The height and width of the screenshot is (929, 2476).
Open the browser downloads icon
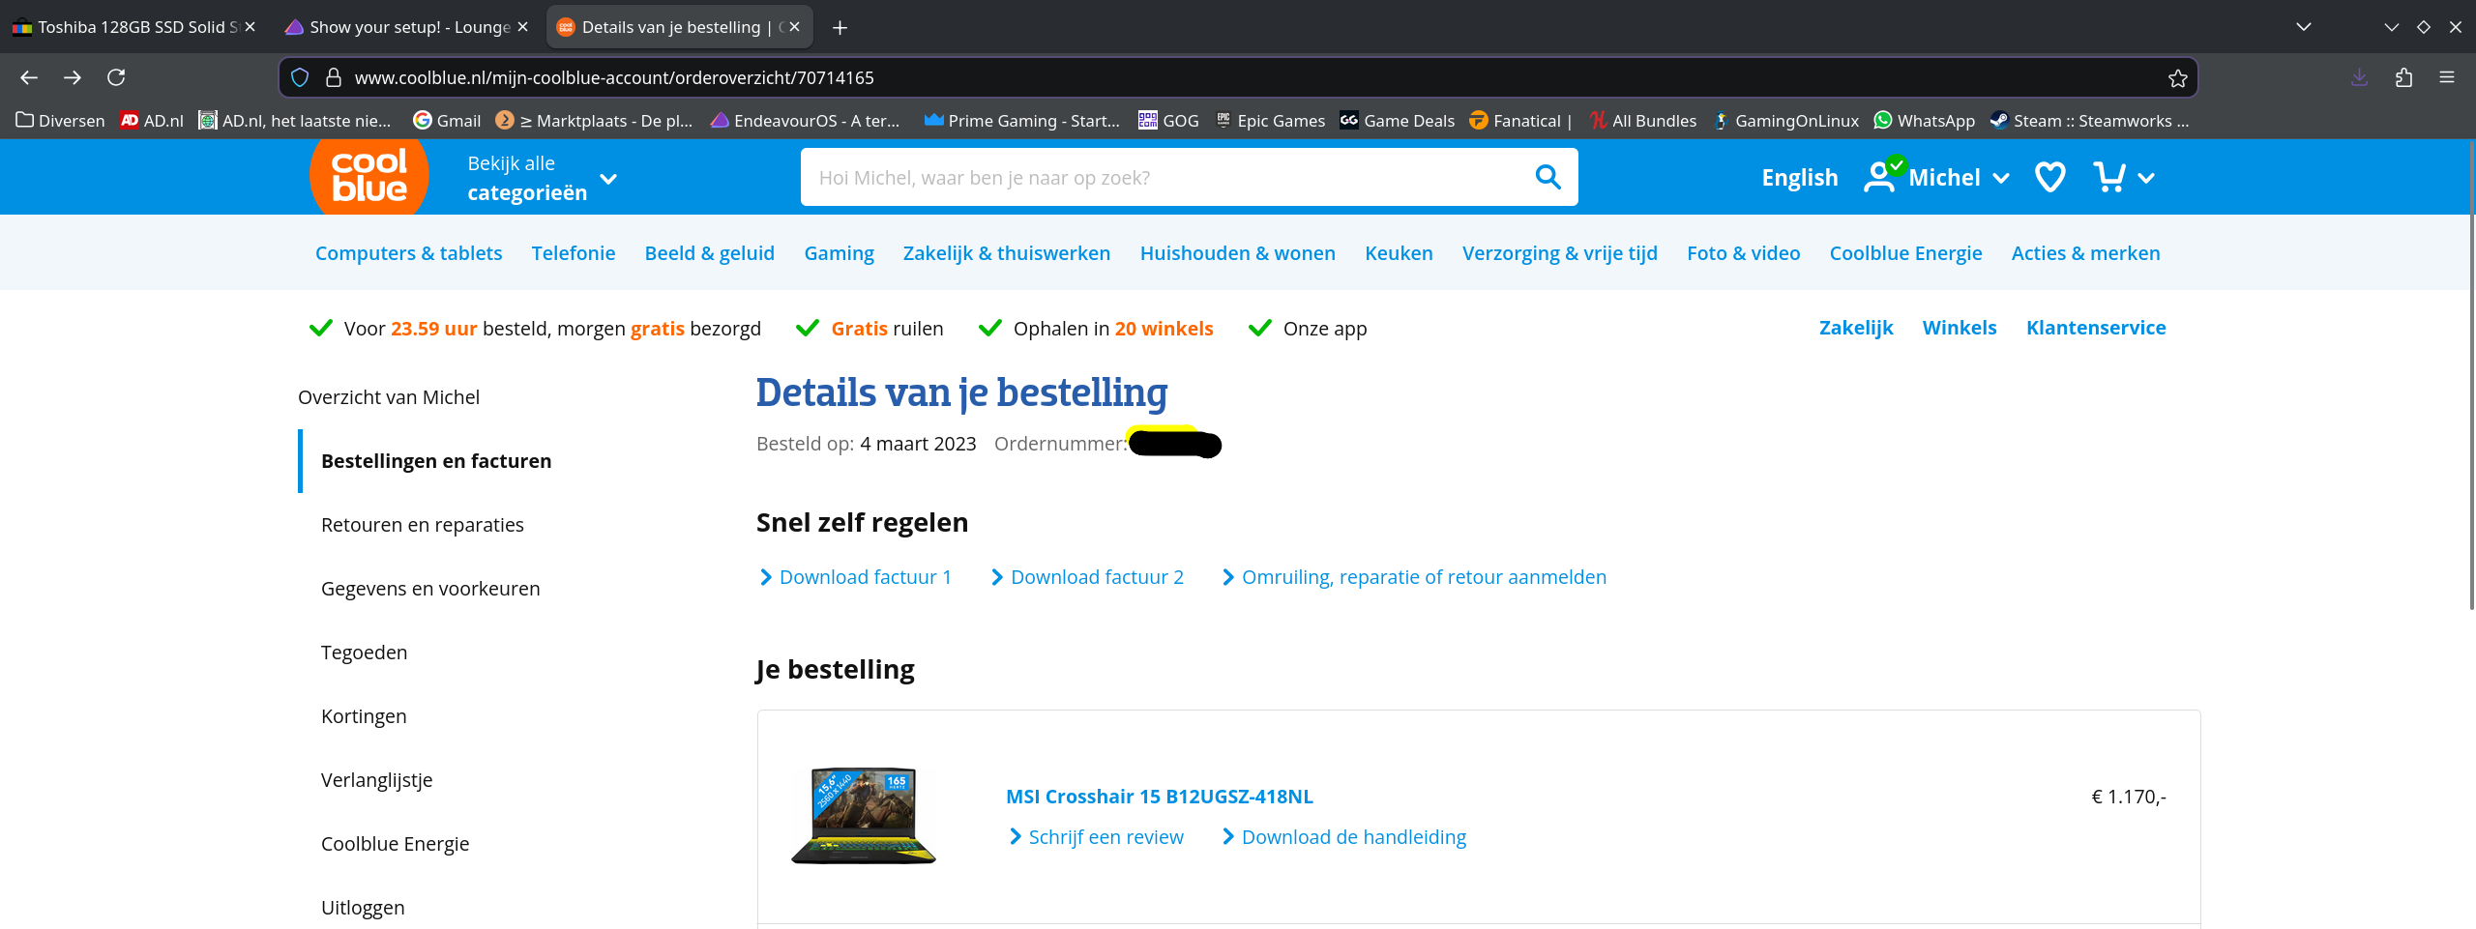(2360, 77)
